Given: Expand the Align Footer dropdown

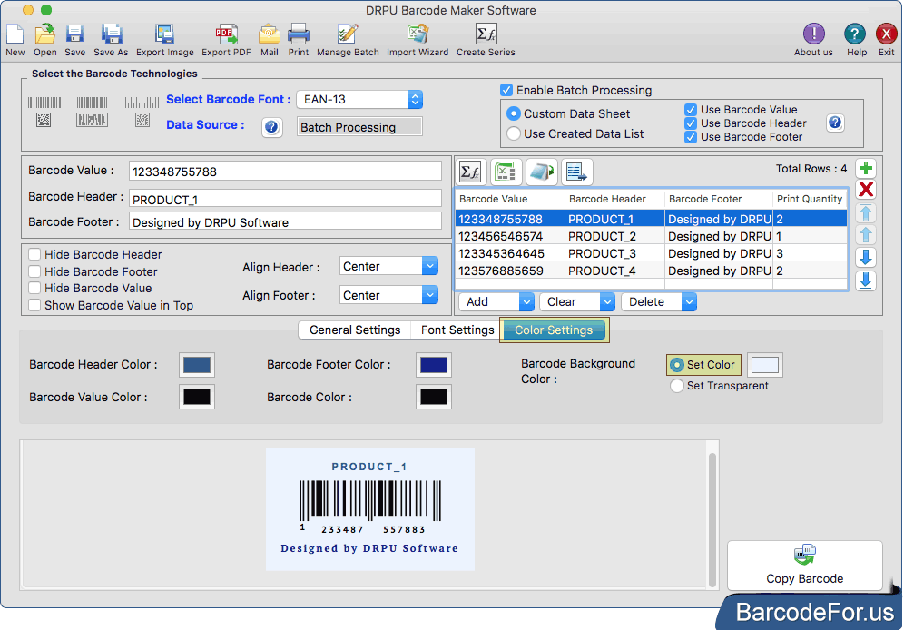Looking at the screenshot, I should pyautogui.click(x=388, y=295).
